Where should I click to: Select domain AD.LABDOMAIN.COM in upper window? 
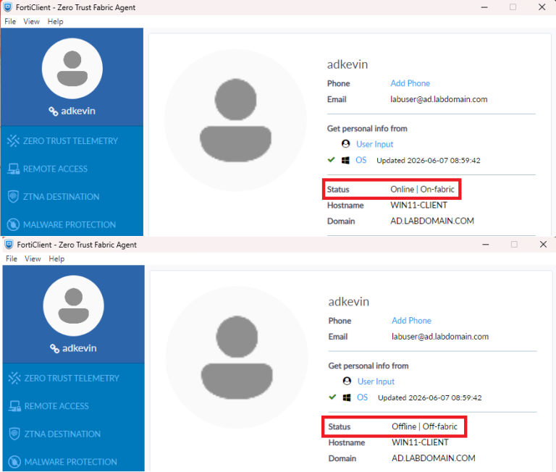coord(432,221)
